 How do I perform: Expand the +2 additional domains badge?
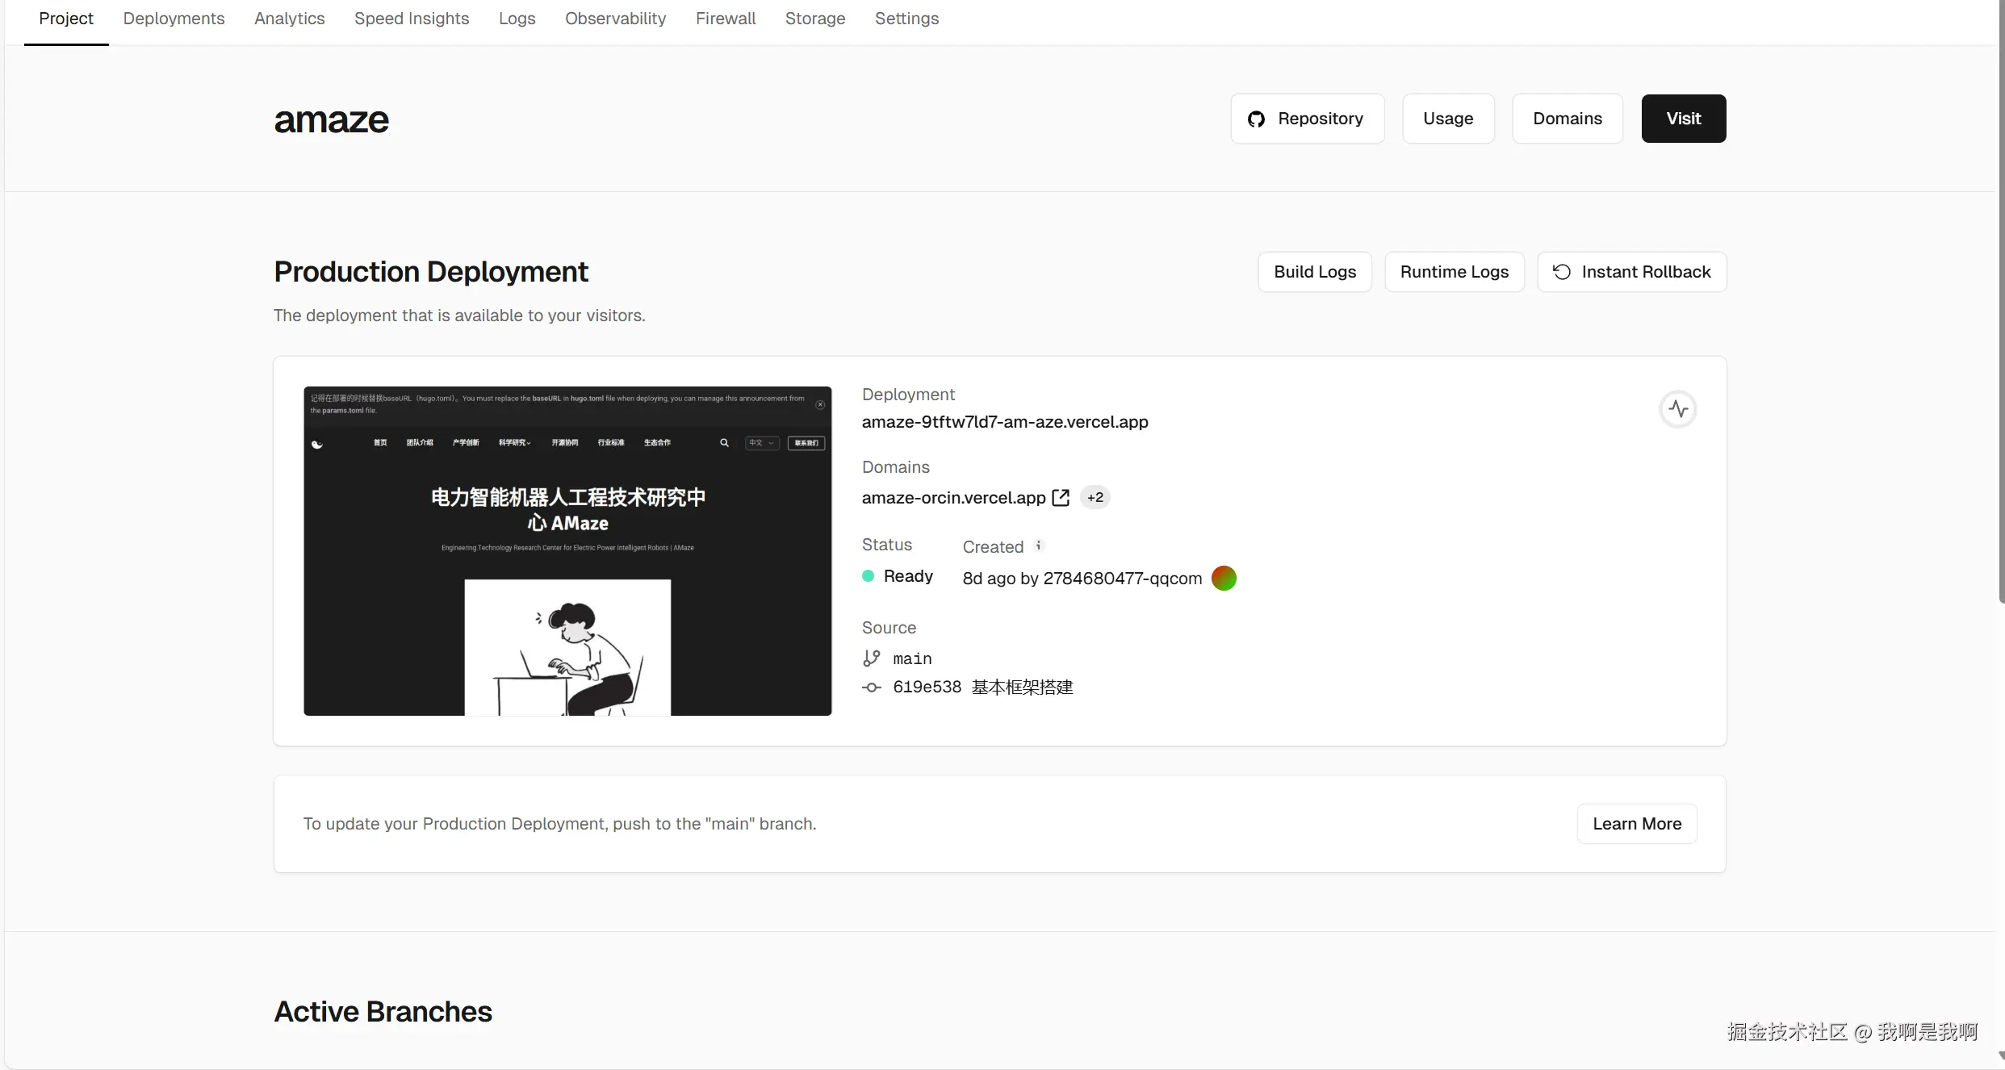pyautogui.click(x=1095, y=498)
